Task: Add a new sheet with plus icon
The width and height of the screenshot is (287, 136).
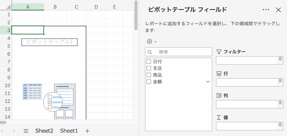Action: pyautogui.click(x=87, y=131)
